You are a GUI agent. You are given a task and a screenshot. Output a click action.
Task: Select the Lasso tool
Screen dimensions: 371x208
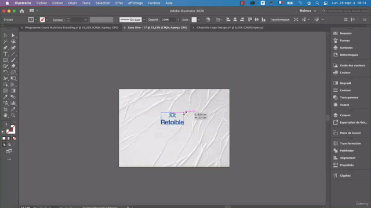click(13, 42)
